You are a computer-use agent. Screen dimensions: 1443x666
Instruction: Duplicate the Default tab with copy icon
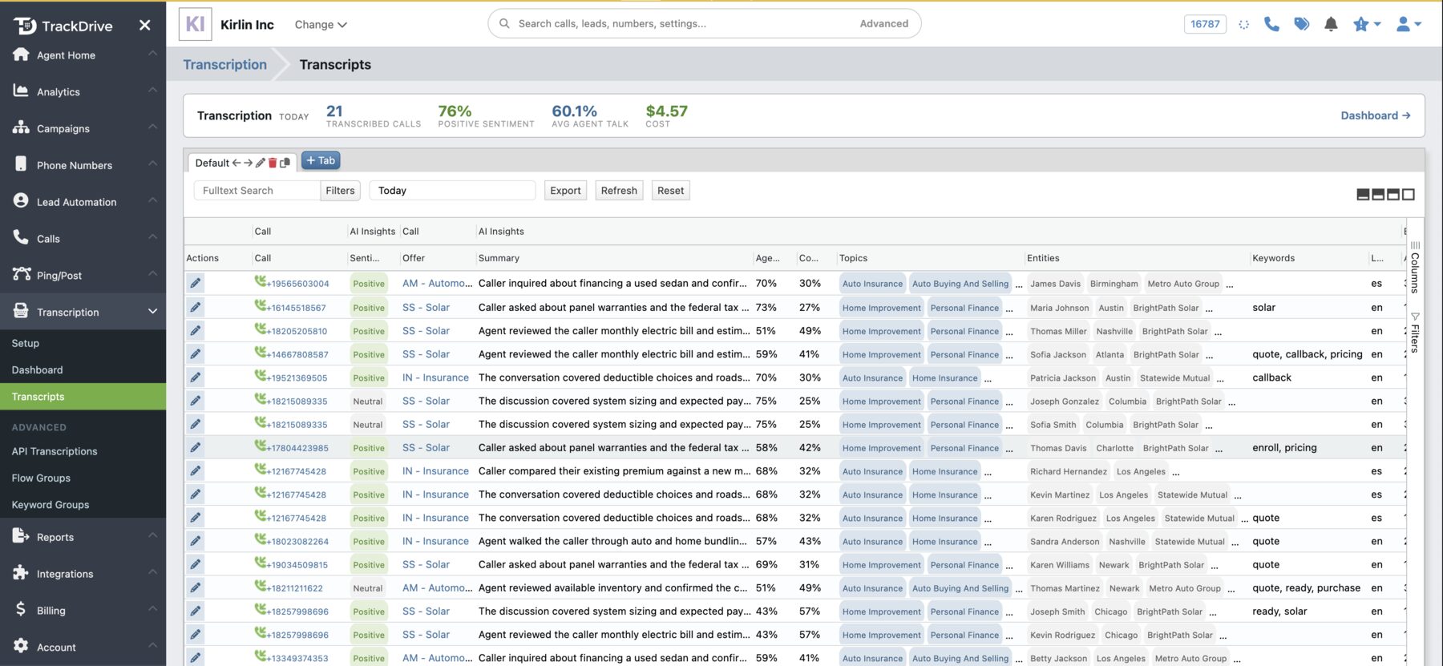285,163
